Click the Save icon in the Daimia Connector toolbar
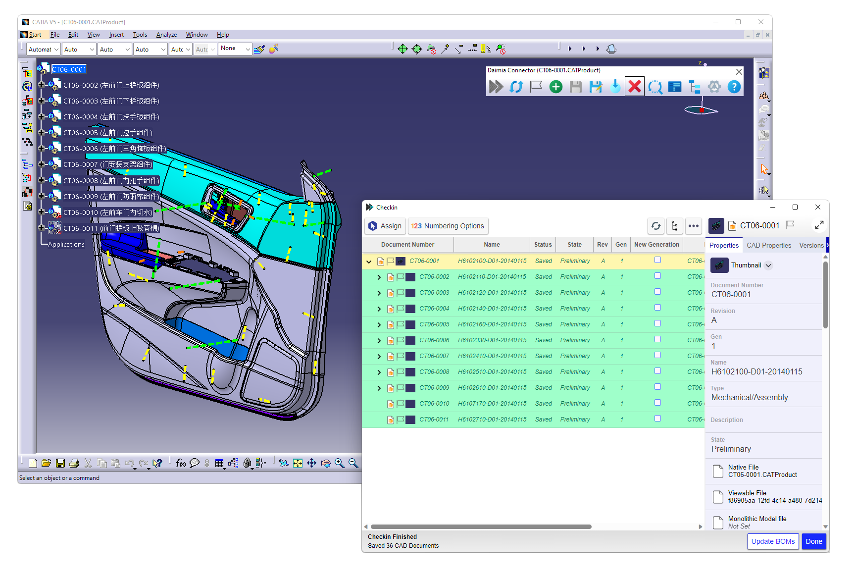Screen dimensions: 855x579 coord(575,87)
